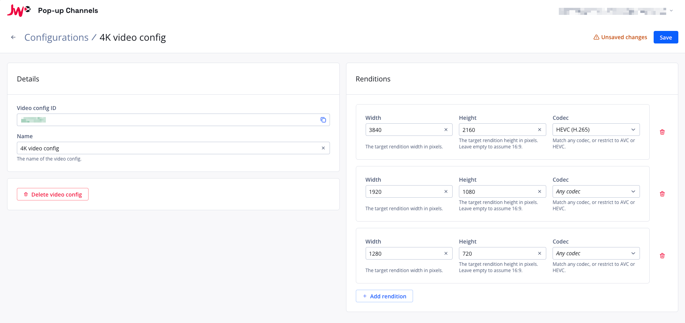685x323 pixels.
Task: Click the width field showing 1280
Action: coord(409,253)
